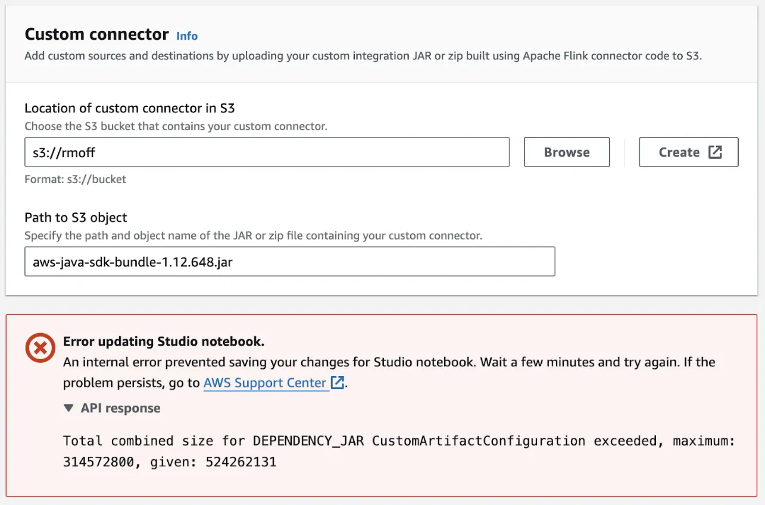This screenshot has width=765, height=505.
Task: Open the AWS Support Center link
Action: point(265,383)
